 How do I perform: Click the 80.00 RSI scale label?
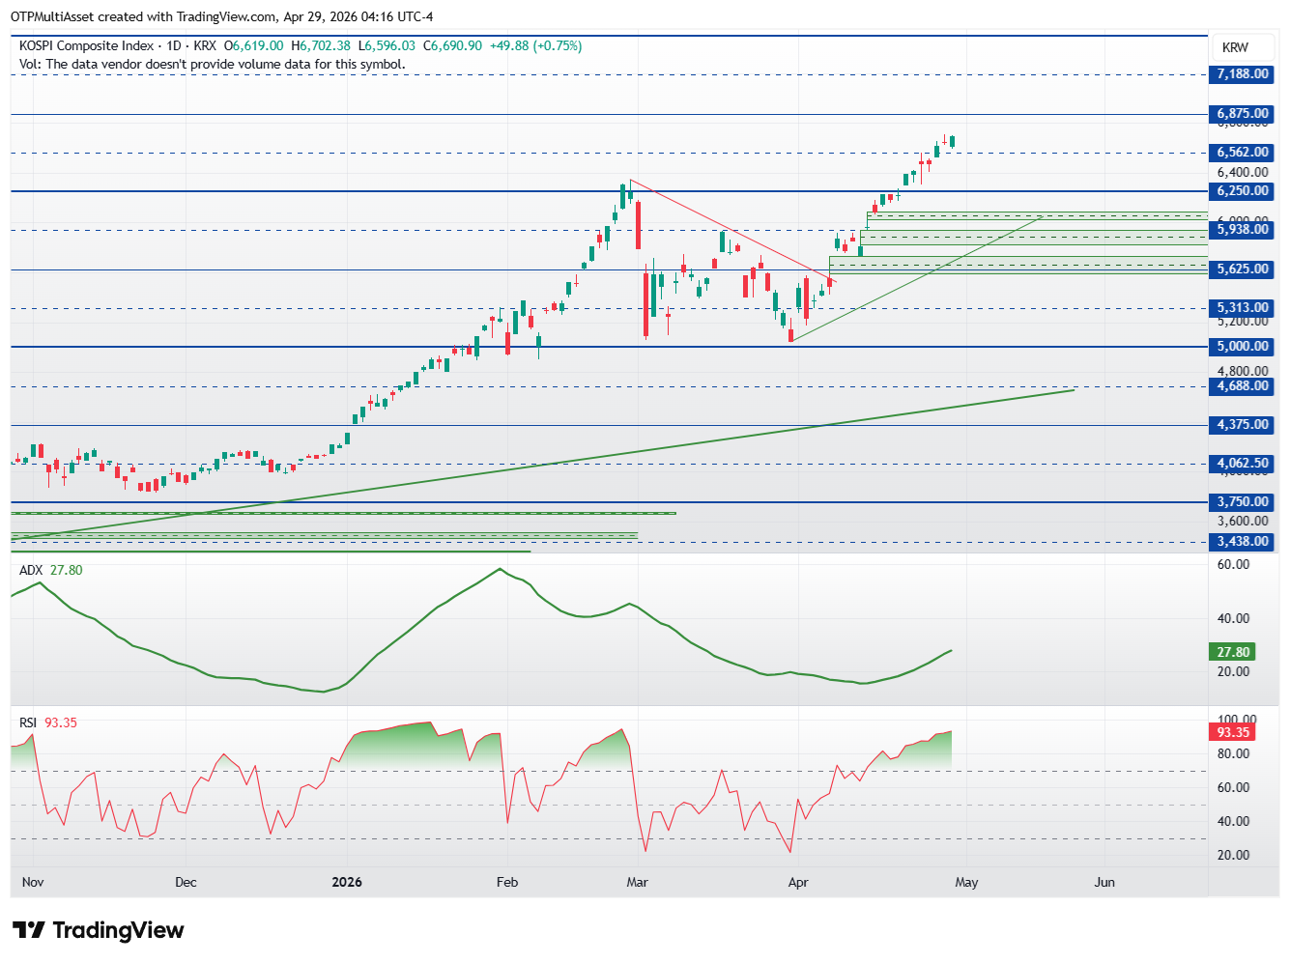coord(1234,753)
